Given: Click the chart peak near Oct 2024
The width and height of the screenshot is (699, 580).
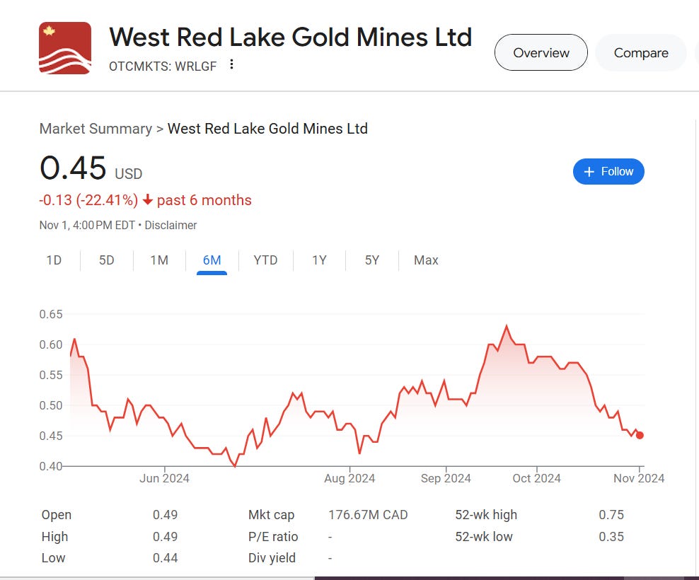Looking at the screenshot, I should tap(507, 326).
